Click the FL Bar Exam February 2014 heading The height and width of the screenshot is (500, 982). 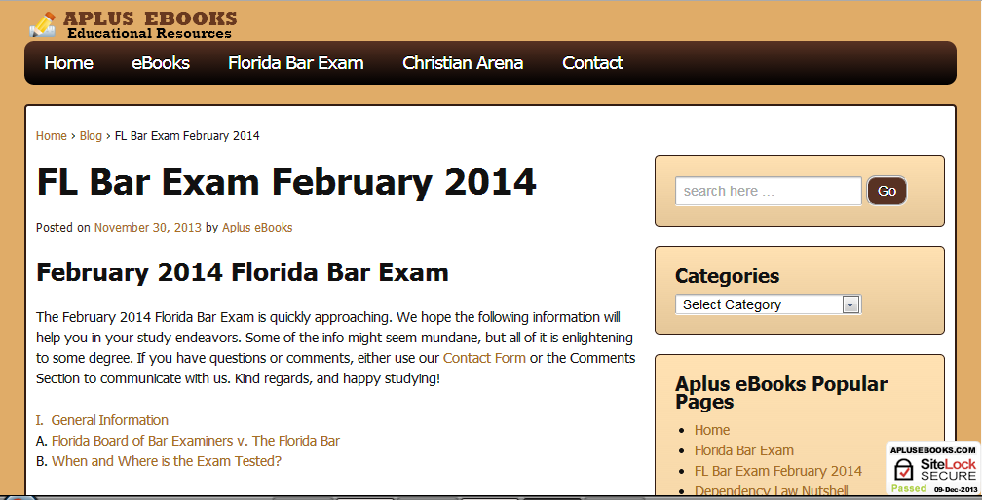pos(286,183)
